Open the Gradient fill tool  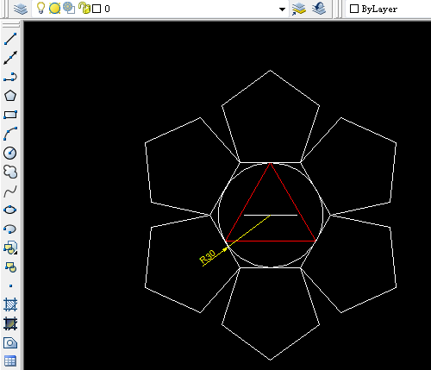(10, 323)
